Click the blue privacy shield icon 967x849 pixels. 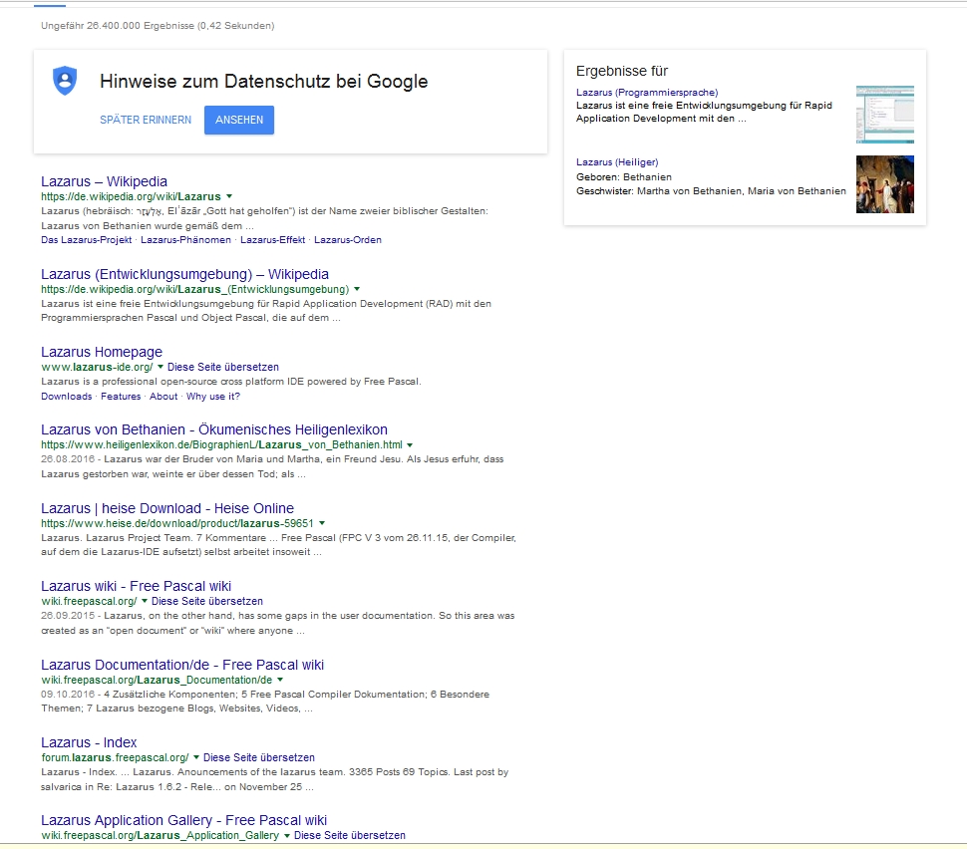[65, 81]
